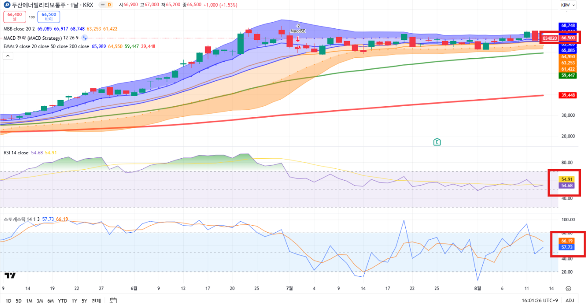This screenshot has height=303, width=586.
Task: Select the MACD 전략 strategy legend
Action: [41, 38]
